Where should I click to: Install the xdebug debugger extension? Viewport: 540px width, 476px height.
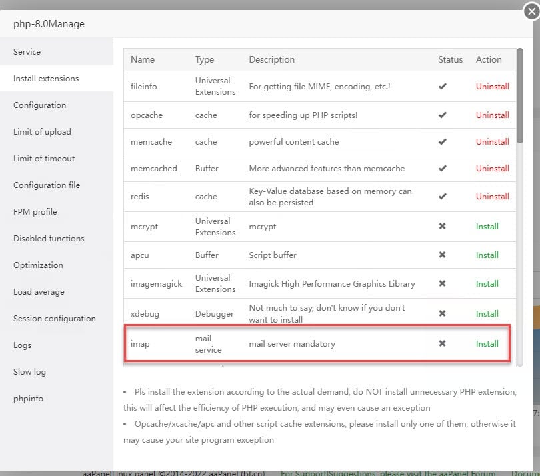click(x=487, y=313)
